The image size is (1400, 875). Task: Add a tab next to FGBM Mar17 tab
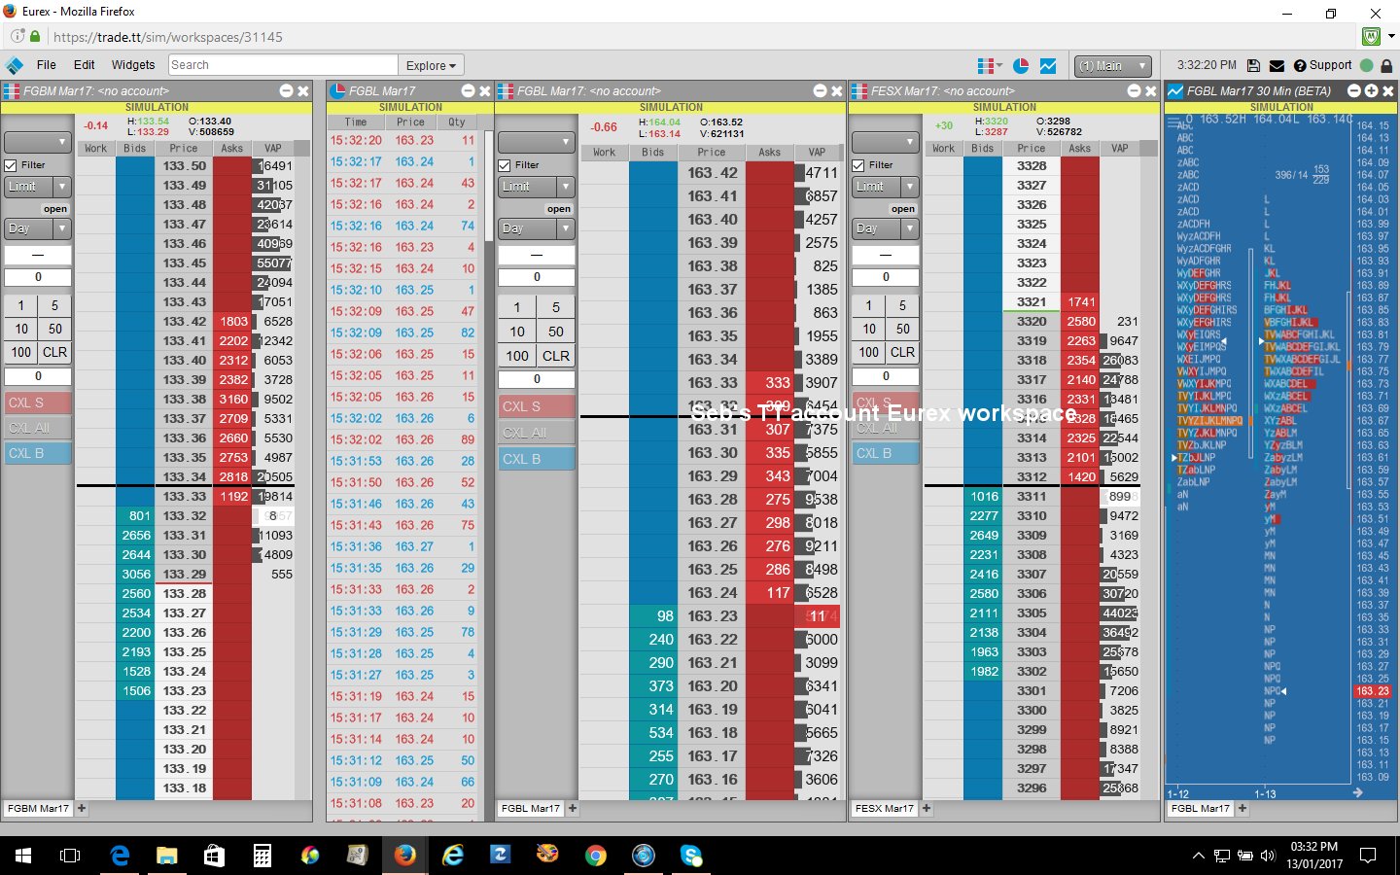82,808
